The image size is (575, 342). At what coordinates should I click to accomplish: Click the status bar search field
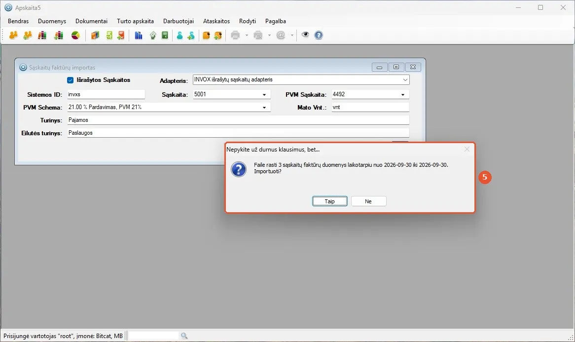click(x=154, y=336)
